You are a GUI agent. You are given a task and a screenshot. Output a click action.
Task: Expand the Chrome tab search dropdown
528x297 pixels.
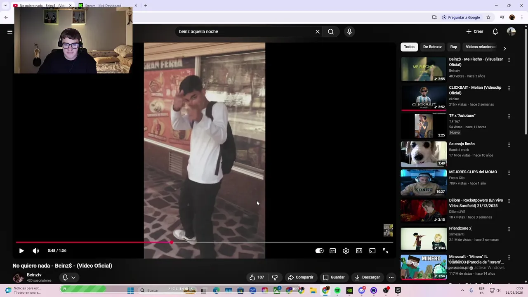tap(5, 5)
